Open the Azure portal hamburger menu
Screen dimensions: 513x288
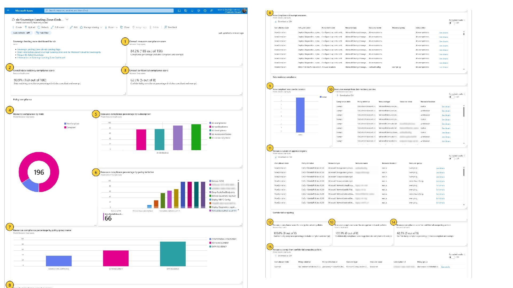[x=8, y=10]
